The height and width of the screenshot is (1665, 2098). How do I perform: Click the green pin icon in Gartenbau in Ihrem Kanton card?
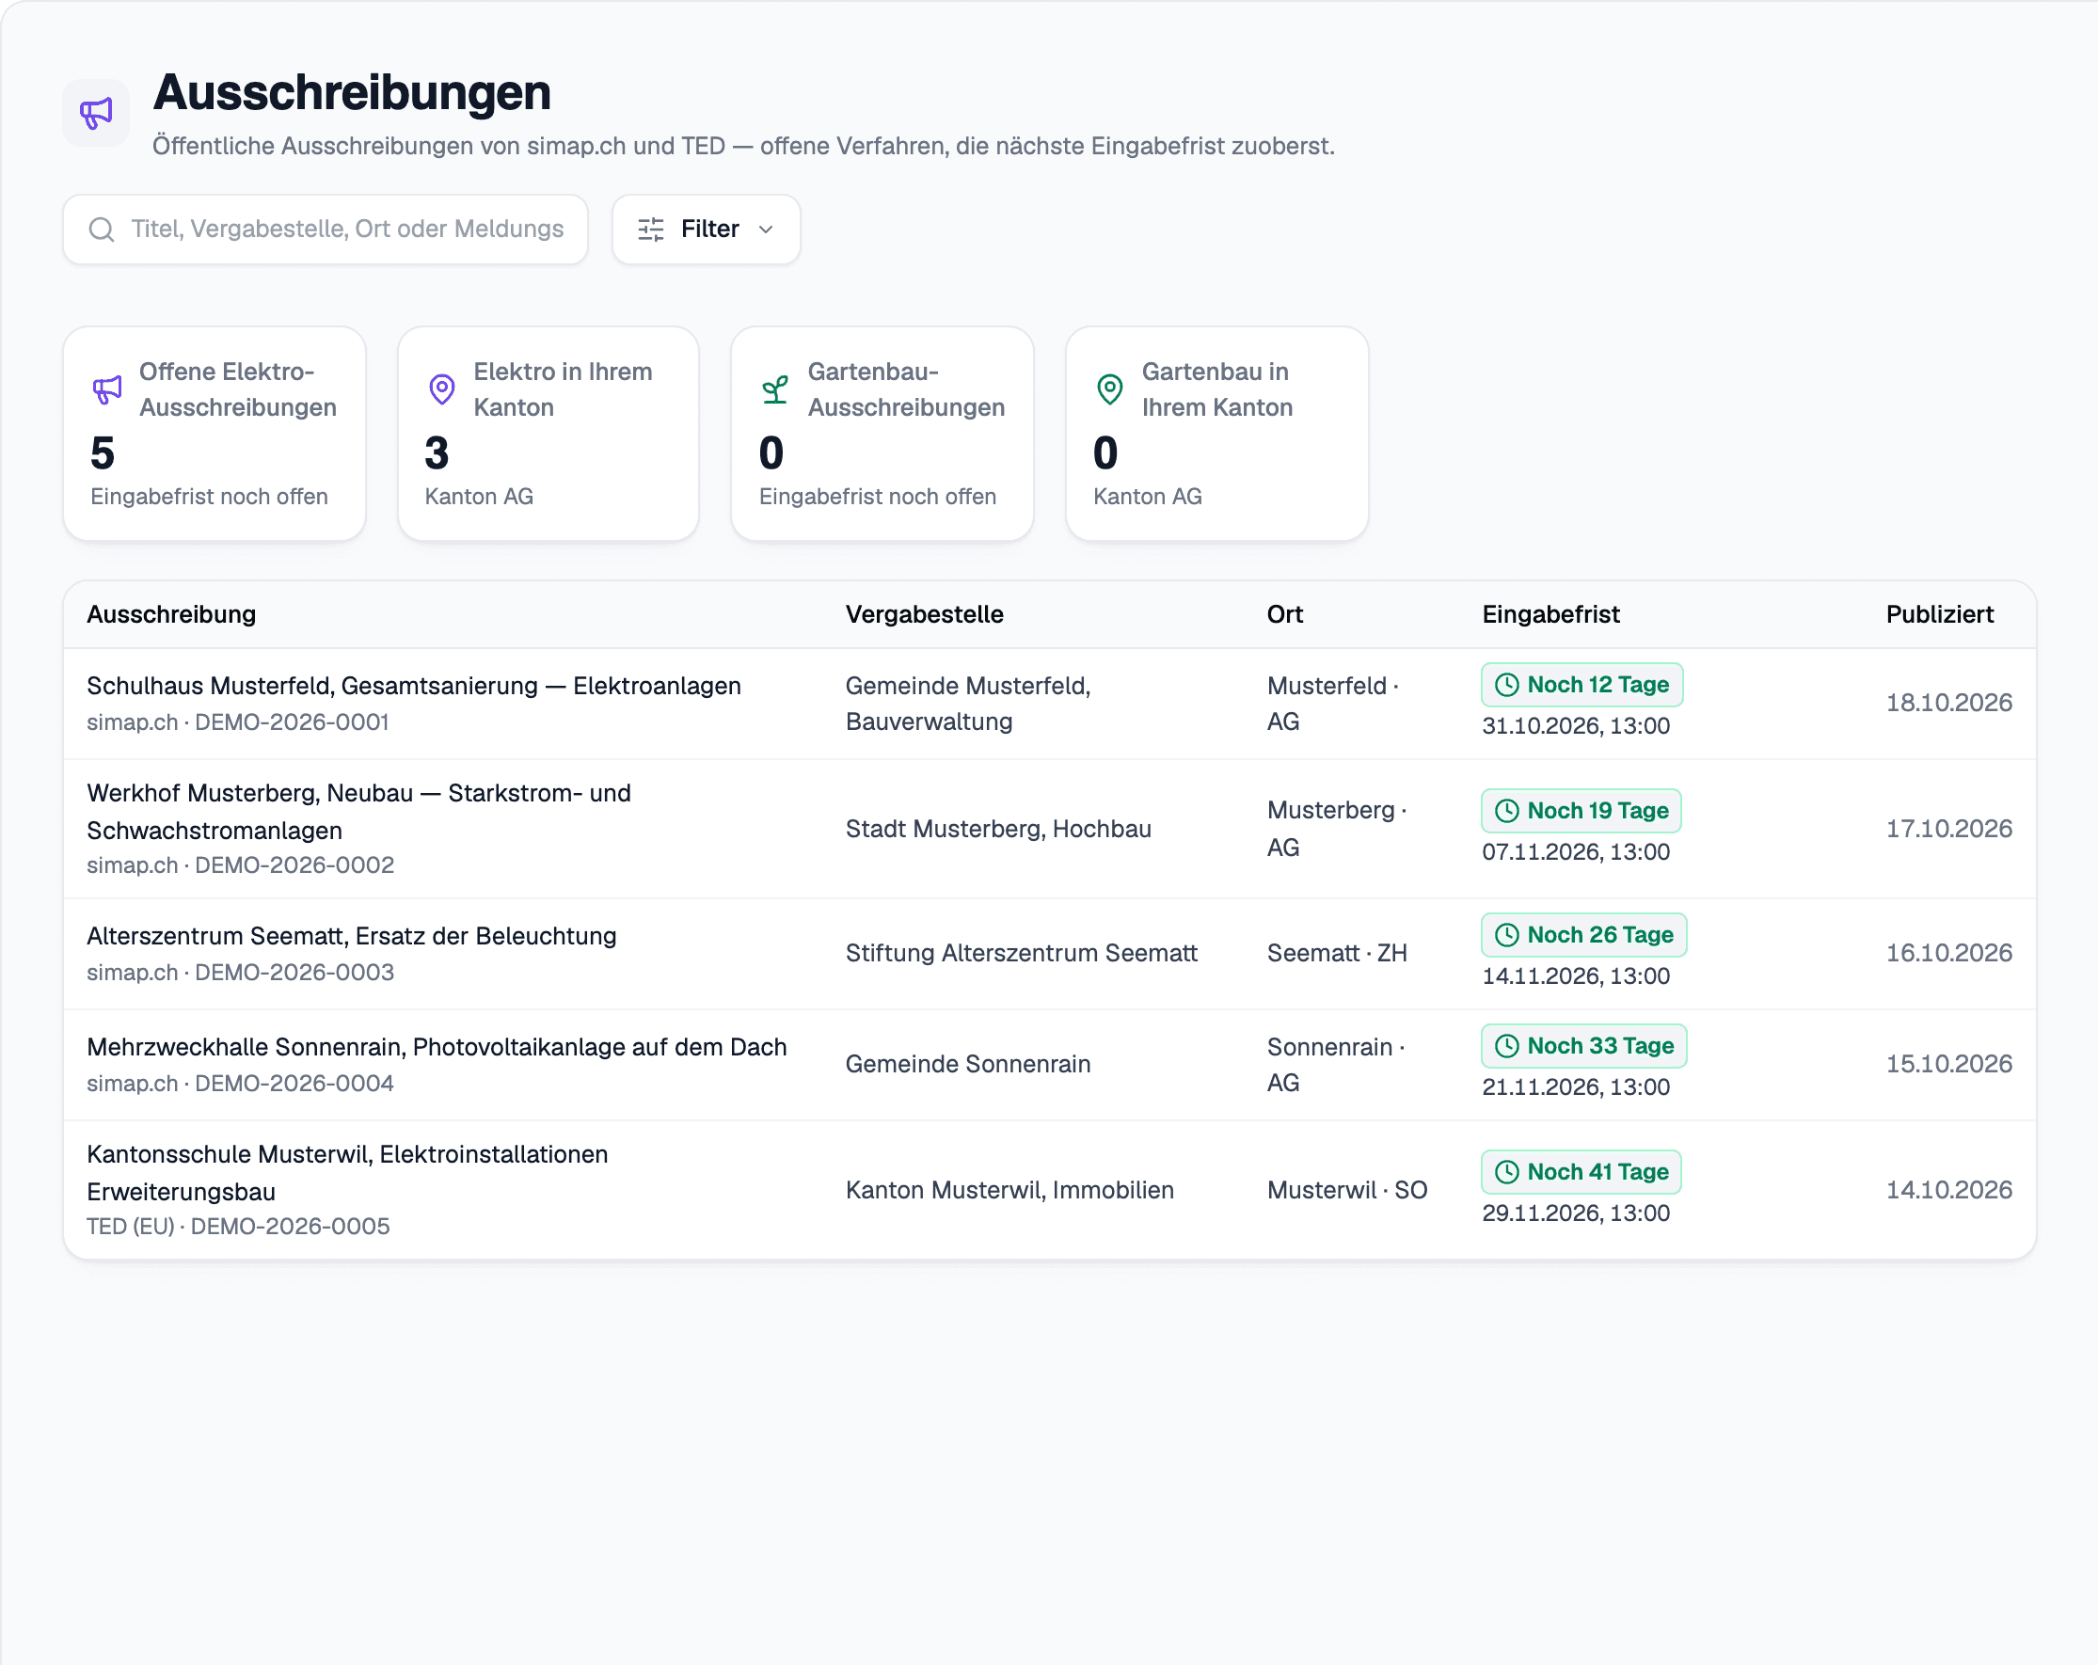point(1110,389)
